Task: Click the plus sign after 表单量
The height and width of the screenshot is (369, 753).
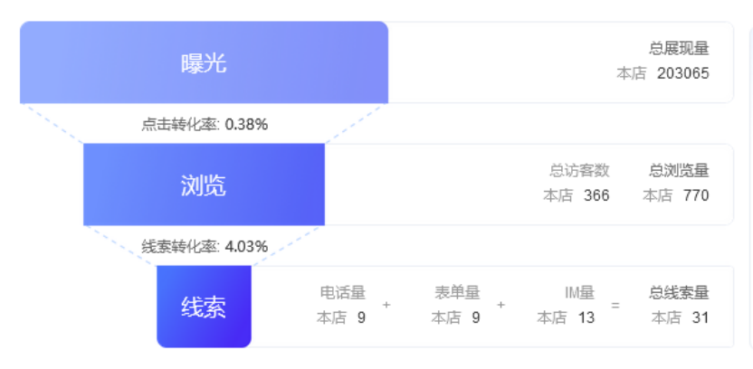Action: [500, 305]
